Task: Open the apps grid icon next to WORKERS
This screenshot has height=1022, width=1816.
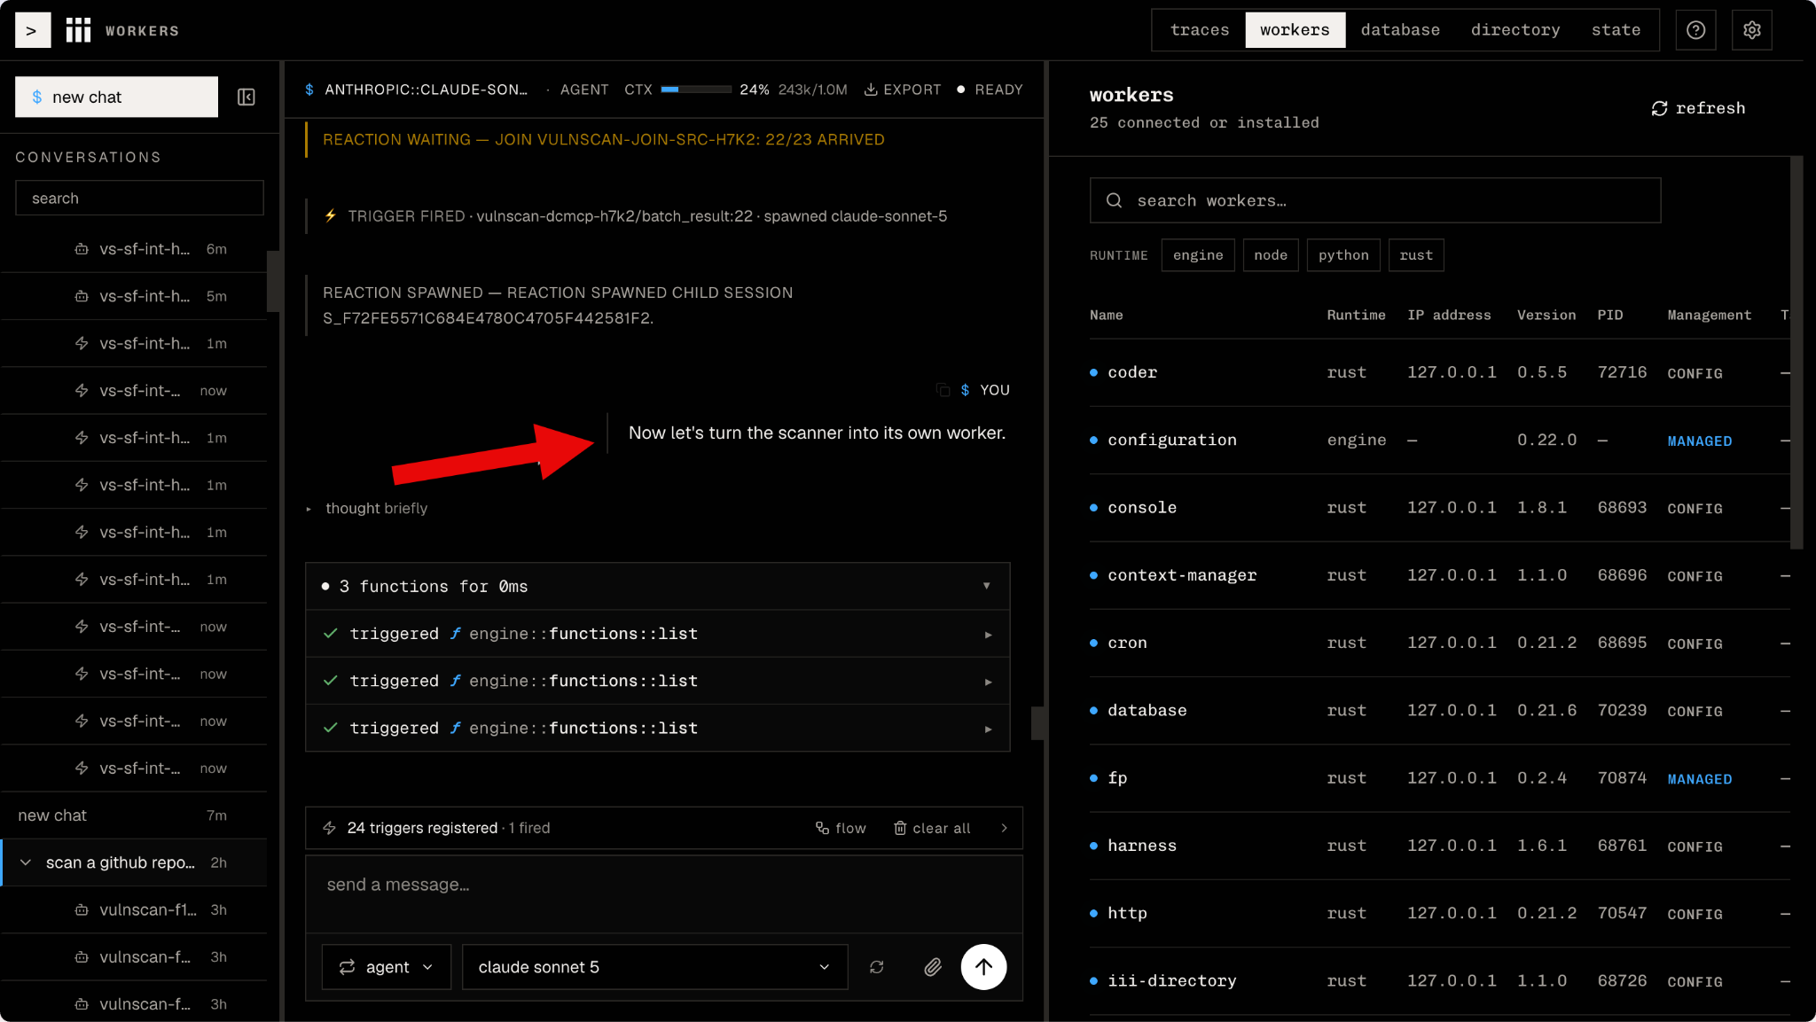Action: 78,30
